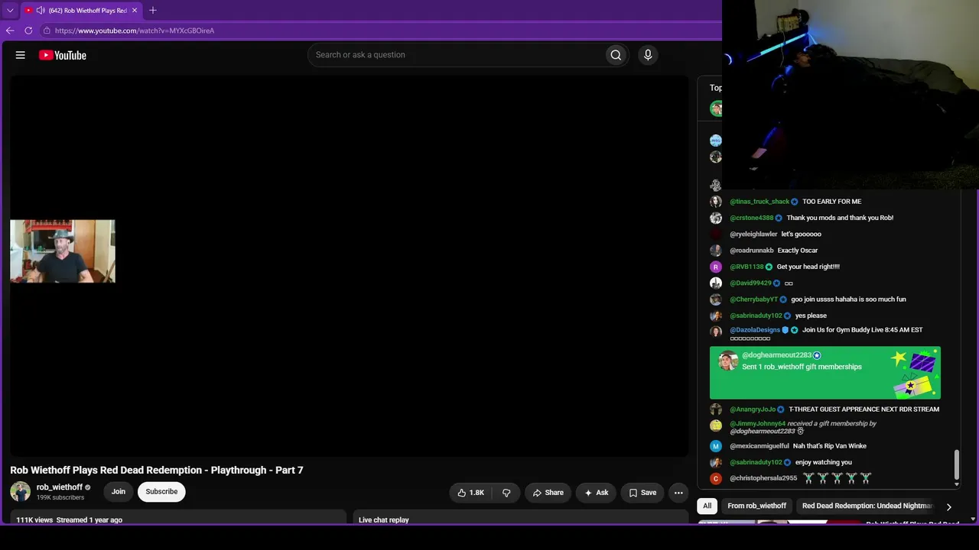
Task: Open the YouTube guide hamburger menu
Action: 21,55
